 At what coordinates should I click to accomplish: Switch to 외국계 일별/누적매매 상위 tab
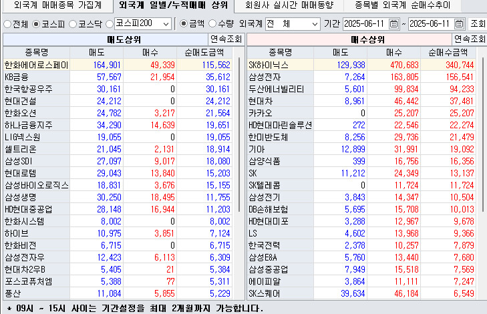173,5
